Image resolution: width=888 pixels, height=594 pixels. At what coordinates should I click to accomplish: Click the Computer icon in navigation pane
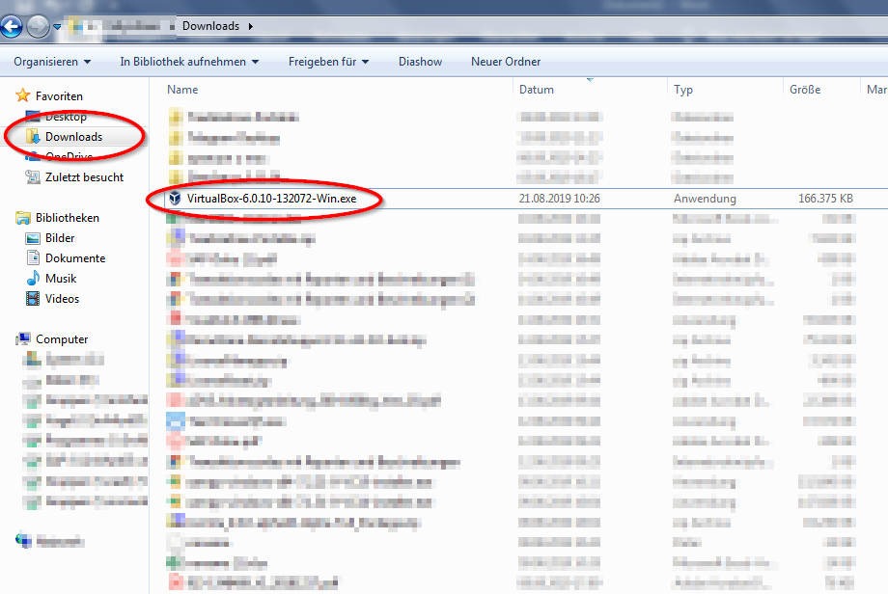[23, 339]
